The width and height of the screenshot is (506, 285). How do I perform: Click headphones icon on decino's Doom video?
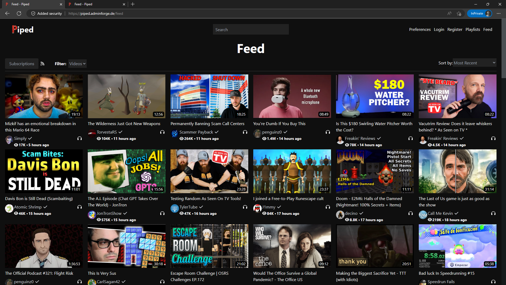tap(410, 214)
